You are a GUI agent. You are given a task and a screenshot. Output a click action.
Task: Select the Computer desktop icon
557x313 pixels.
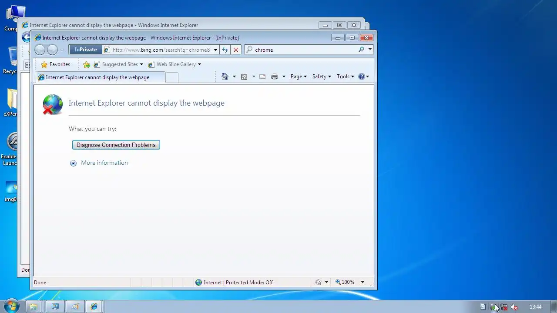[x=11, y=18]
